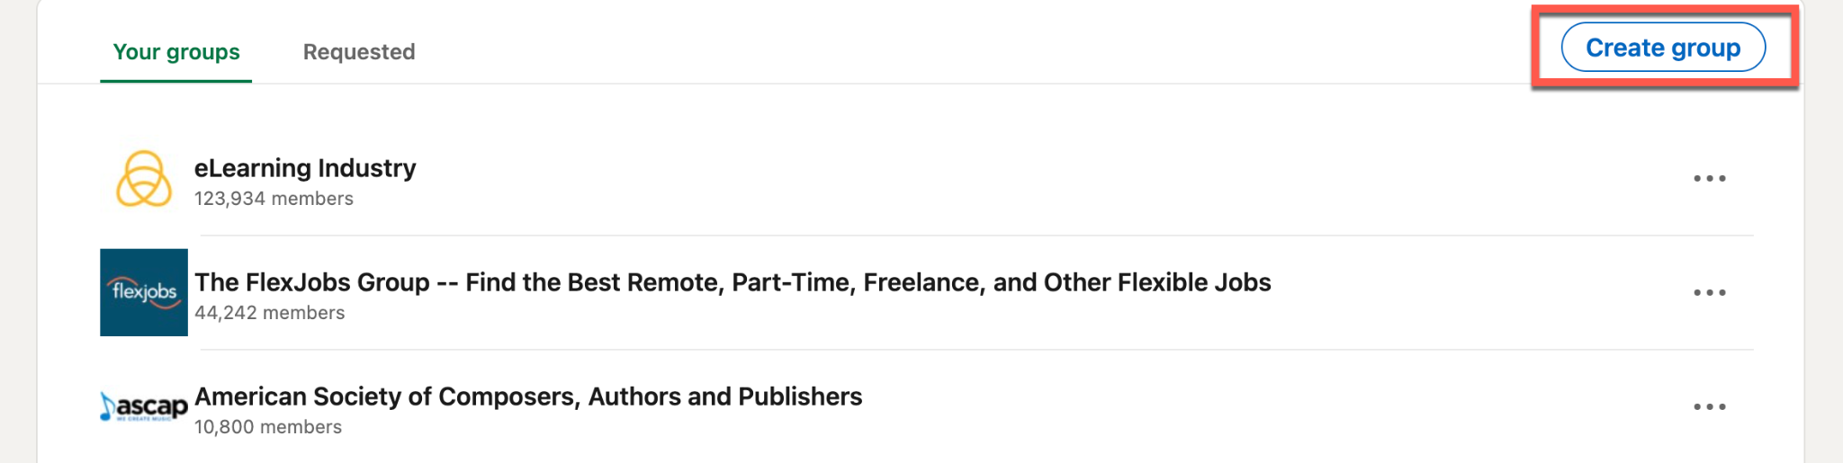This screenshot has width=1843, height=463.
Task: Open more options for eLearning Industry
Action: click(x=1709, y=179)
